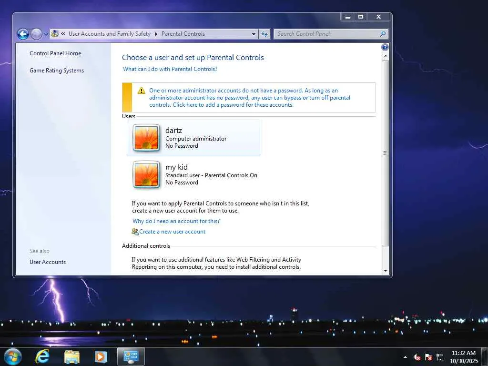Expand the address bar chevron before User Accounts
The image size is (488, 366).
(63, 34)
